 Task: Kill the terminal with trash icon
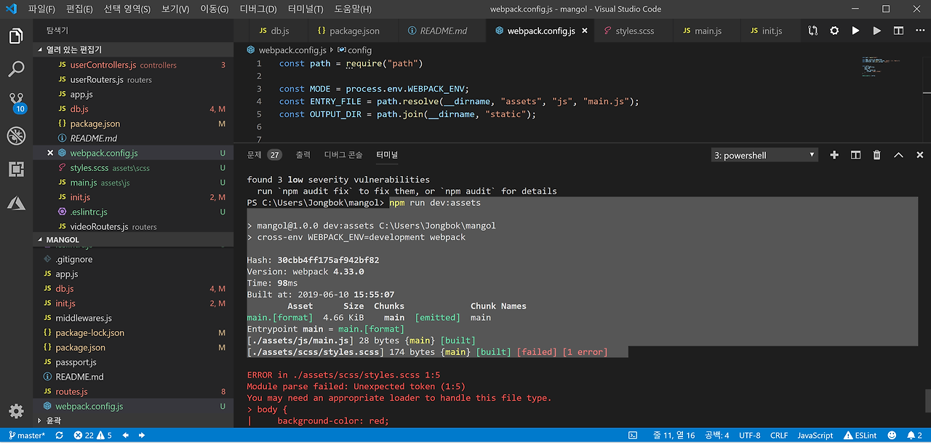(x=877, y=155)
